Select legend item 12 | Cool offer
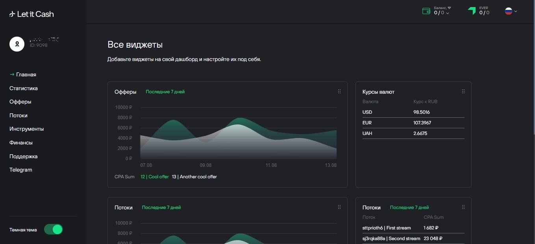The height and width of the screenshot is (244, 535). click(155, 177)
